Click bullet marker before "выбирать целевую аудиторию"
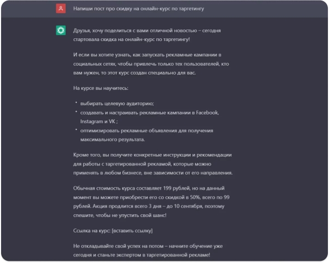The height and width of the screenshot is (263, 329). [x=76, y=103]
